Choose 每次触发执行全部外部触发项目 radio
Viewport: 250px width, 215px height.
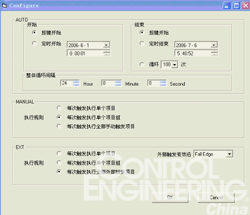click(59, 172)
